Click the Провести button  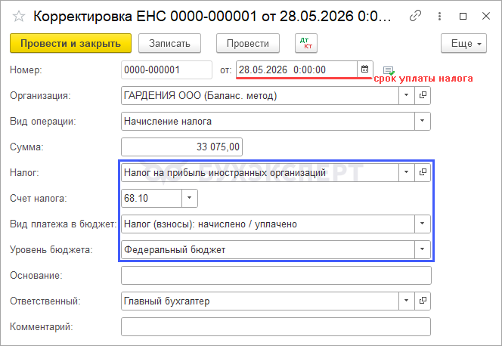tap(248, 43)
